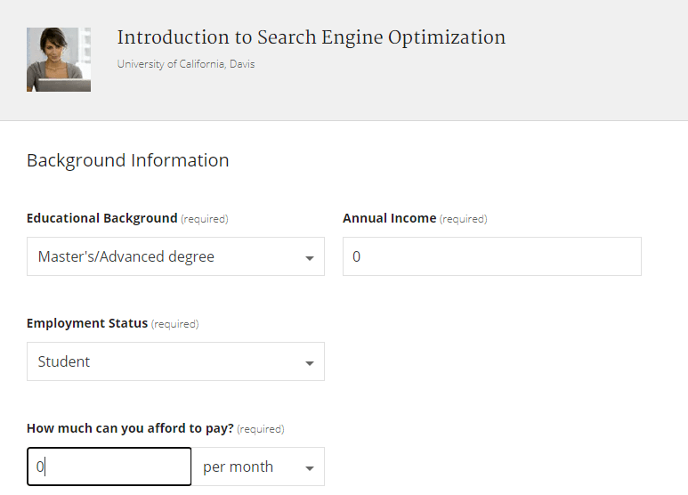
Task: Click the arrow icon beside per month
Action: click(310, 468)
